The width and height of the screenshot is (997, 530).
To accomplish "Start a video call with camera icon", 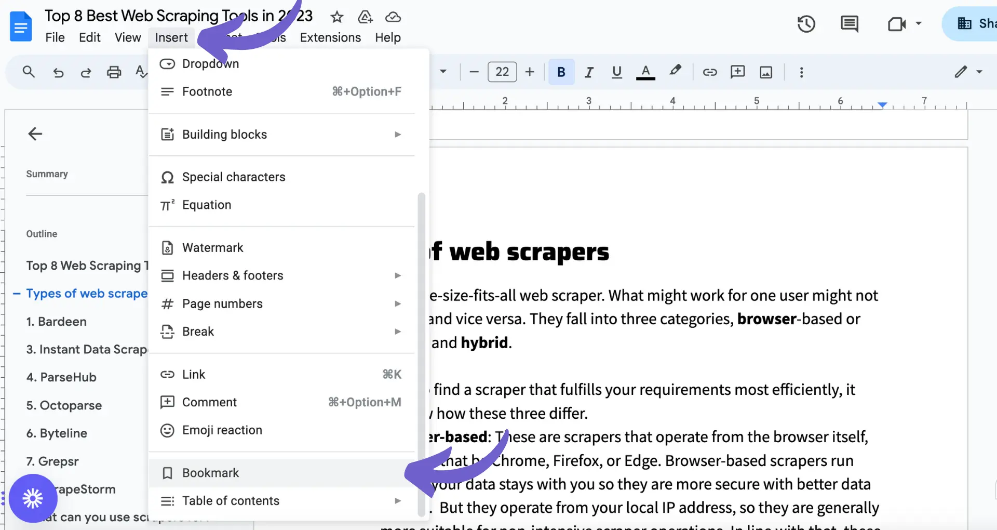I will click(x=897, y=24).
